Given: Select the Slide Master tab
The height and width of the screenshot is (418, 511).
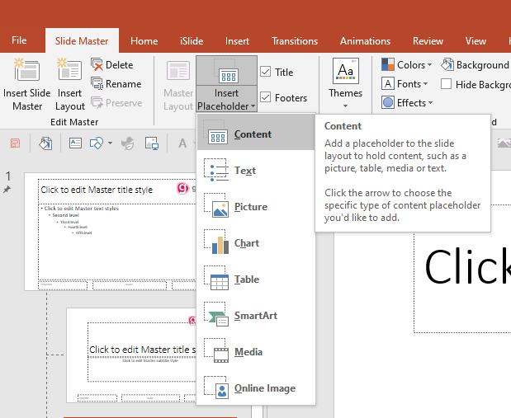Looking at the screenshot, I should click(82, 41).
